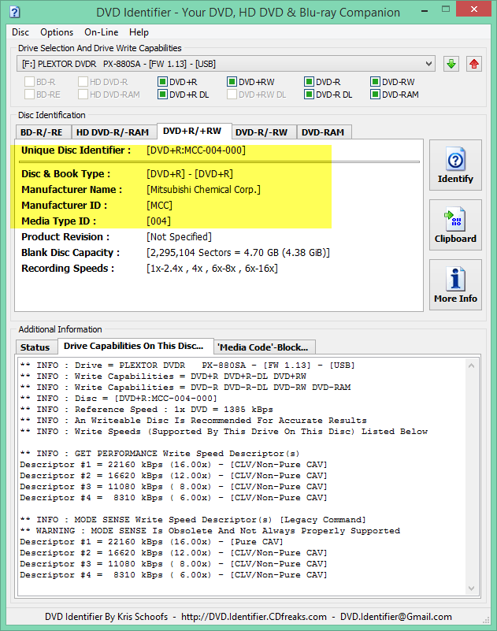Click the DVD.Identifier@Gmail.com email address
Viewport: 497px width, 631px height.
(396, 617)
